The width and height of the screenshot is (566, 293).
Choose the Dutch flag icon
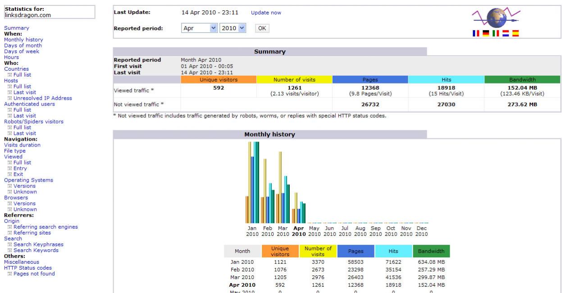(x=506, y=33)
